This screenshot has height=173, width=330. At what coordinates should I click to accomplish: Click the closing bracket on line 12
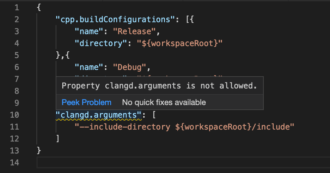pos(58,139)
